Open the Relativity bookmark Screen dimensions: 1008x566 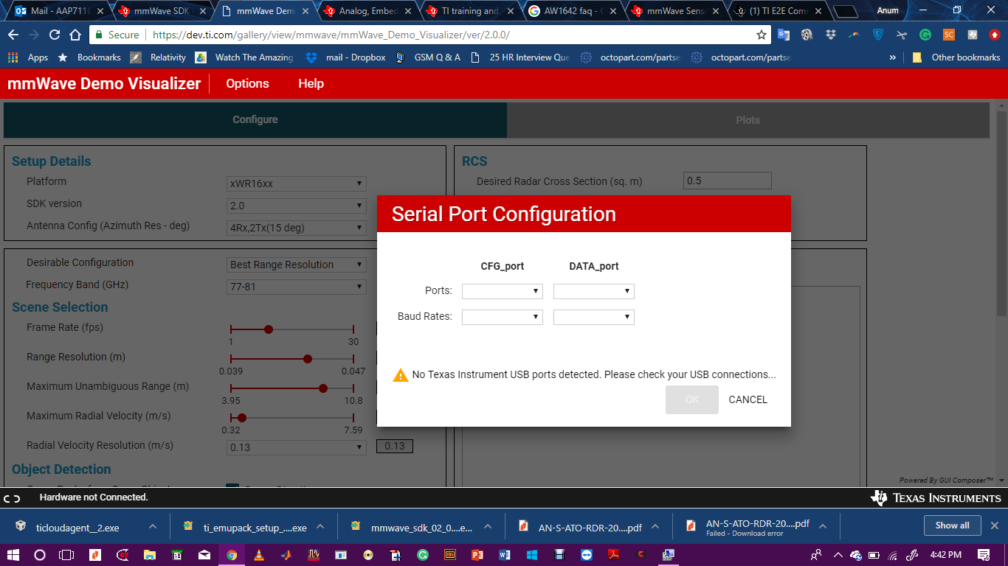click(x=159, y=57)
